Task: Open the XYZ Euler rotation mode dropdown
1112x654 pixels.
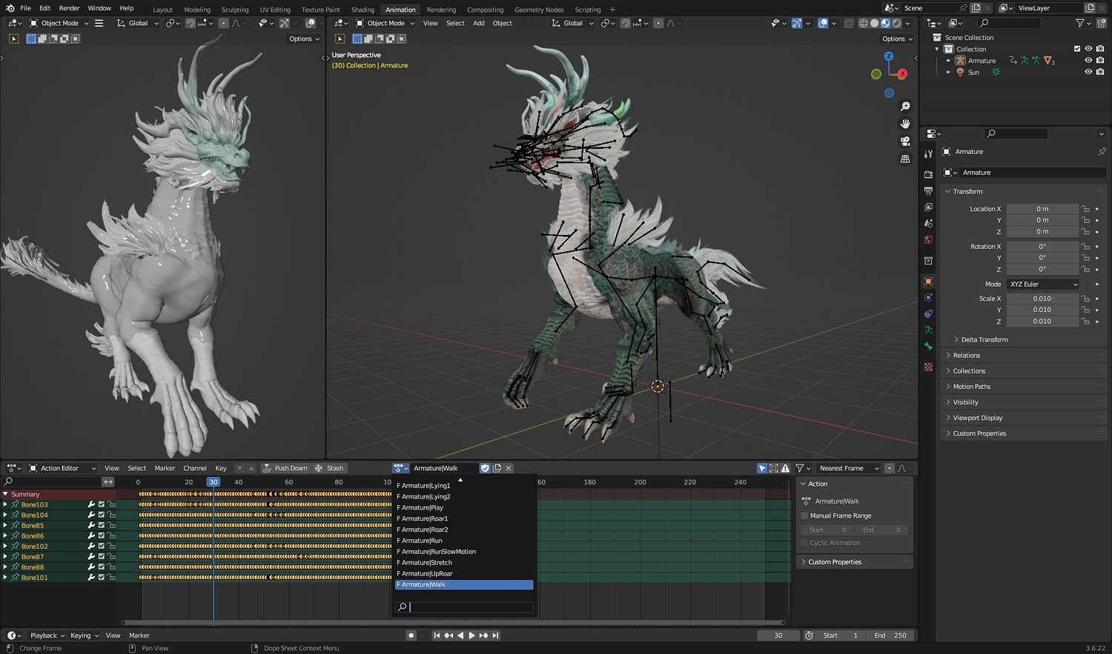Action: click(1043, 284)
